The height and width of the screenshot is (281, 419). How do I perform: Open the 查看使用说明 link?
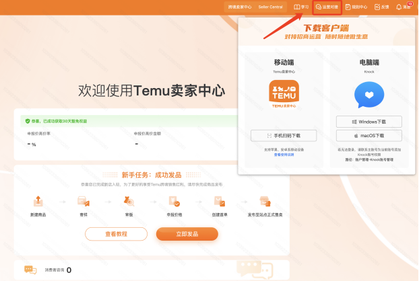pyautogui.click(x=284, y=155)
